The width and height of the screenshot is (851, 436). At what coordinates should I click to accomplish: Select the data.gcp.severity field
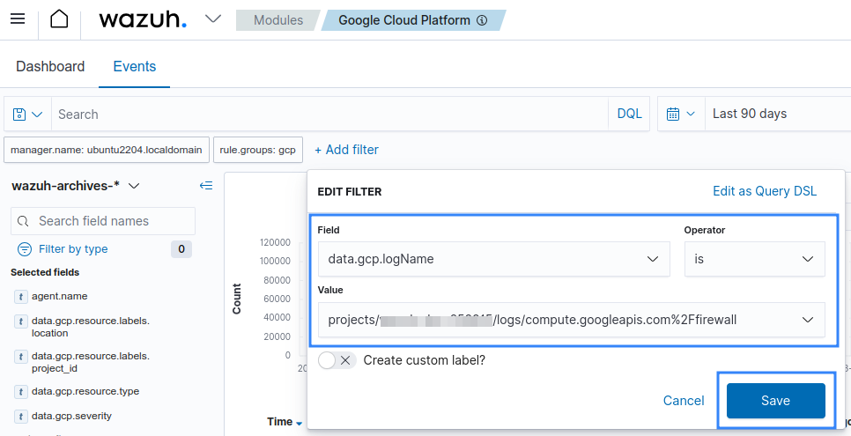(x=71, y=417)
